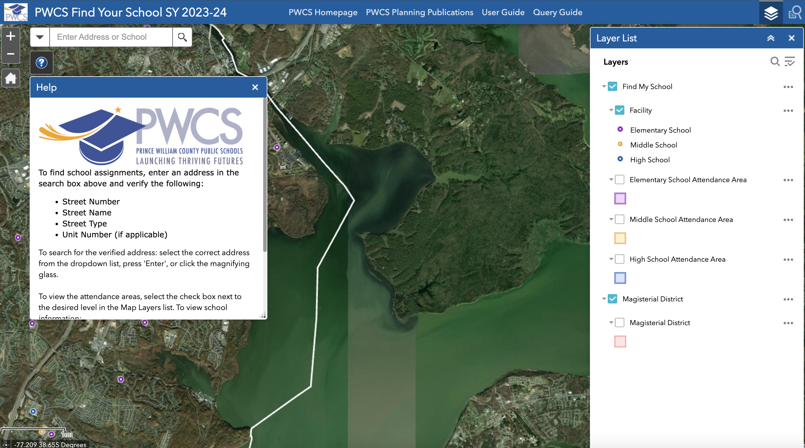Collapse Elementary School Attendance Area legend
This screenshot has height=448, width=805.
tap(611, 180)
